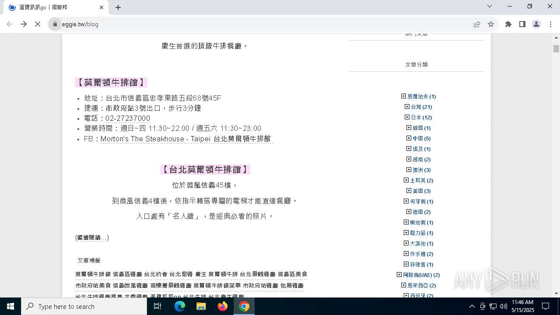Go forward with the arrow button
560x315 pixels.
point(24,24)
